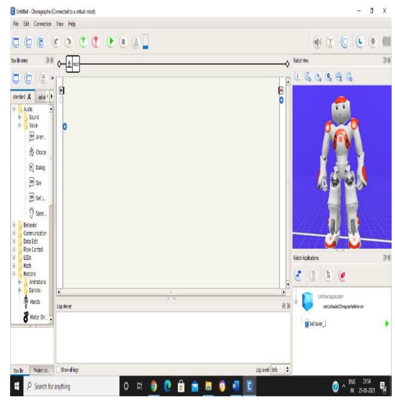Show more box library tabs arrow
Viewport: 395px width, 403px height.
tap(51, 97)
